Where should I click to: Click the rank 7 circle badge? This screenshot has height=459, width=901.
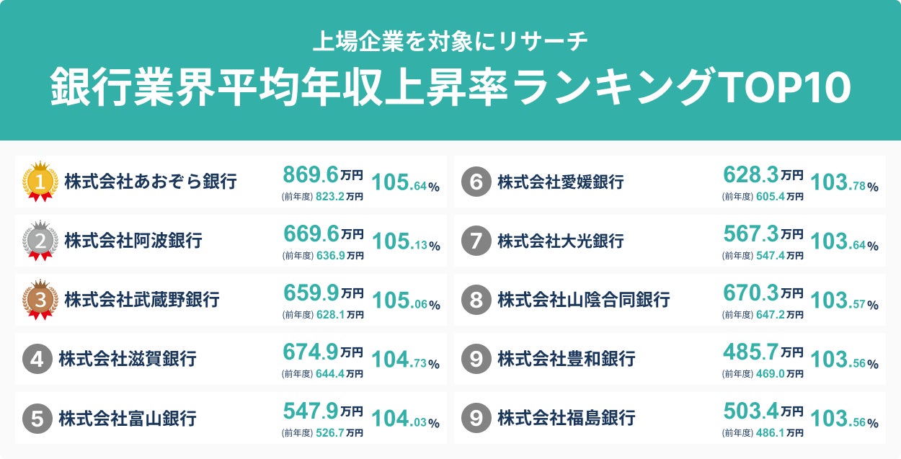(476, 241)
